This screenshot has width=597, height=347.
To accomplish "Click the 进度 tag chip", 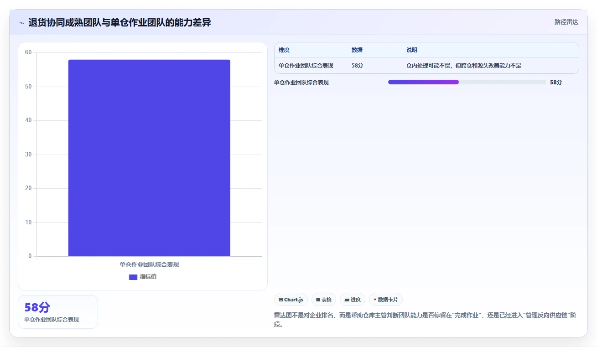I will [353, 300].
